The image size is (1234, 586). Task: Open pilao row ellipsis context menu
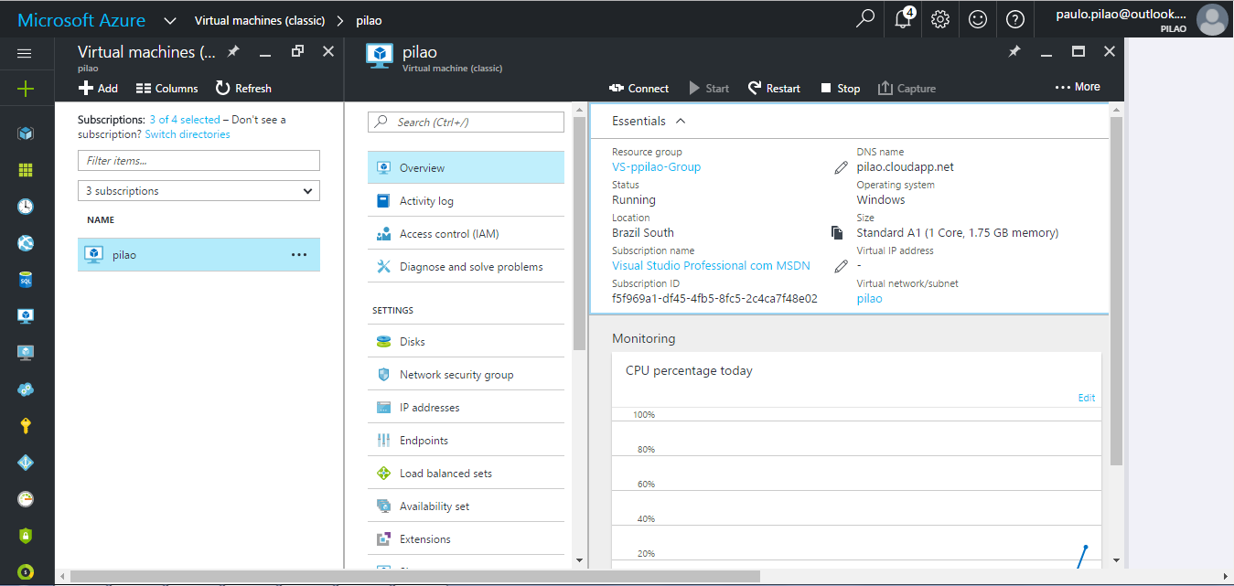(299, 255)
